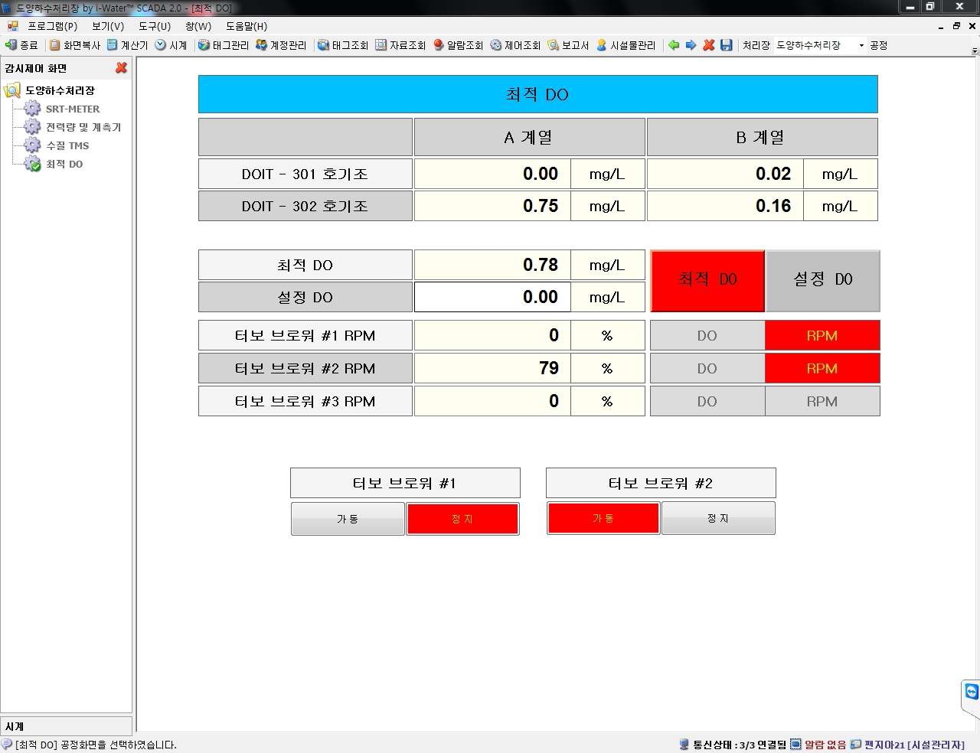Click the toolbar overflow arrow at the right end
The height and width of the screenshot is (753, 980).
975,51
